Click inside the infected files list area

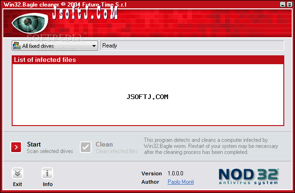click(x=148, y=95)
